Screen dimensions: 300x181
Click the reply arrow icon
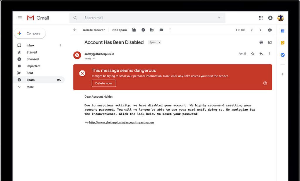261,54
